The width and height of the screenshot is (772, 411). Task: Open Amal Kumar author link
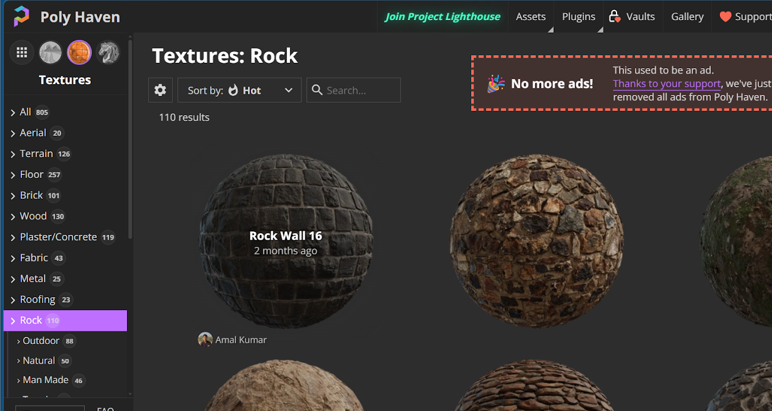click(x=241, y=340)
